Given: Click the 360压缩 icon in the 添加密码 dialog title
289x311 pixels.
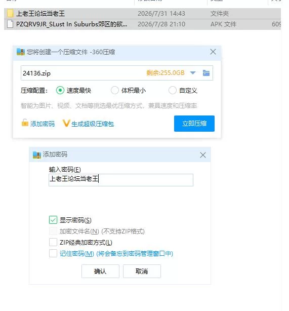Looking at the screenshot, I should [x=36, y=154].
